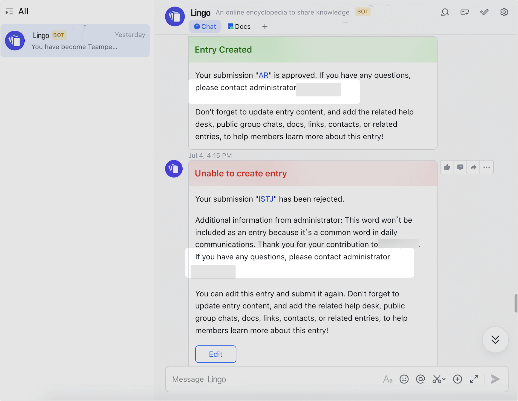This screenshot has height=401, width=518.
Task: React with thumbs-up on the message
Action: coord(447,167)
